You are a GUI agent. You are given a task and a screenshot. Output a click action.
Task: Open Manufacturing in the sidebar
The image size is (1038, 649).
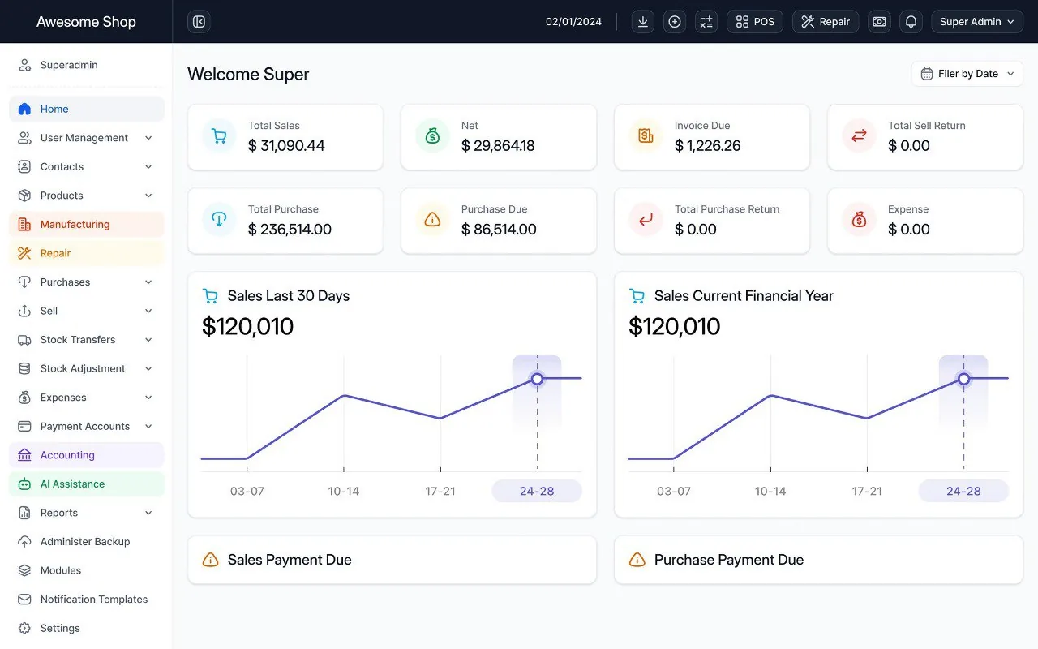point(86,225)
